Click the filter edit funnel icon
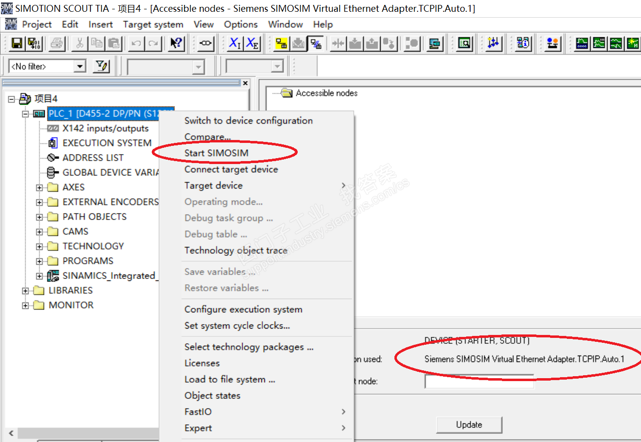This screenshot has height=442, width=641. point(101,66)
